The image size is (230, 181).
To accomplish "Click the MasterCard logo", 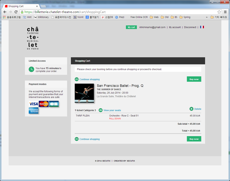I will pyautogui.click(x=44, y=104).
